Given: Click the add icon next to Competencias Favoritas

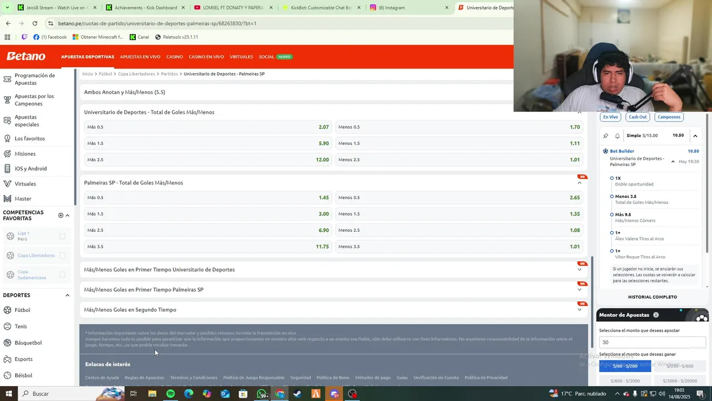Looking at the screenshot, I should (x=61, y=216).
